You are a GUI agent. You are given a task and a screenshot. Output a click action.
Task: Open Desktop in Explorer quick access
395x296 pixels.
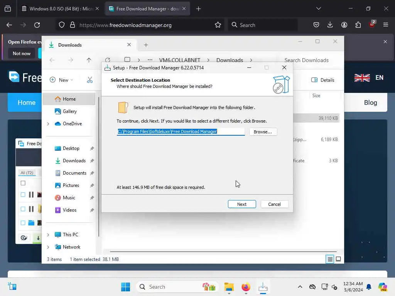[71, 148]
